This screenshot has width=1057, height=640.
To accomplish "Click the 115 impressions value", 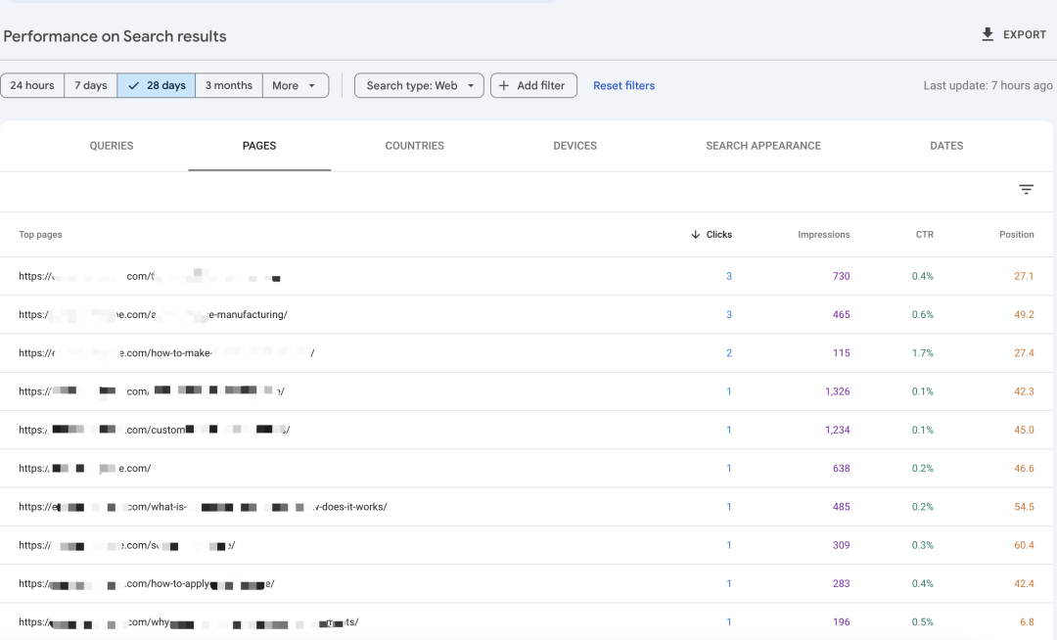I will 841,353.
